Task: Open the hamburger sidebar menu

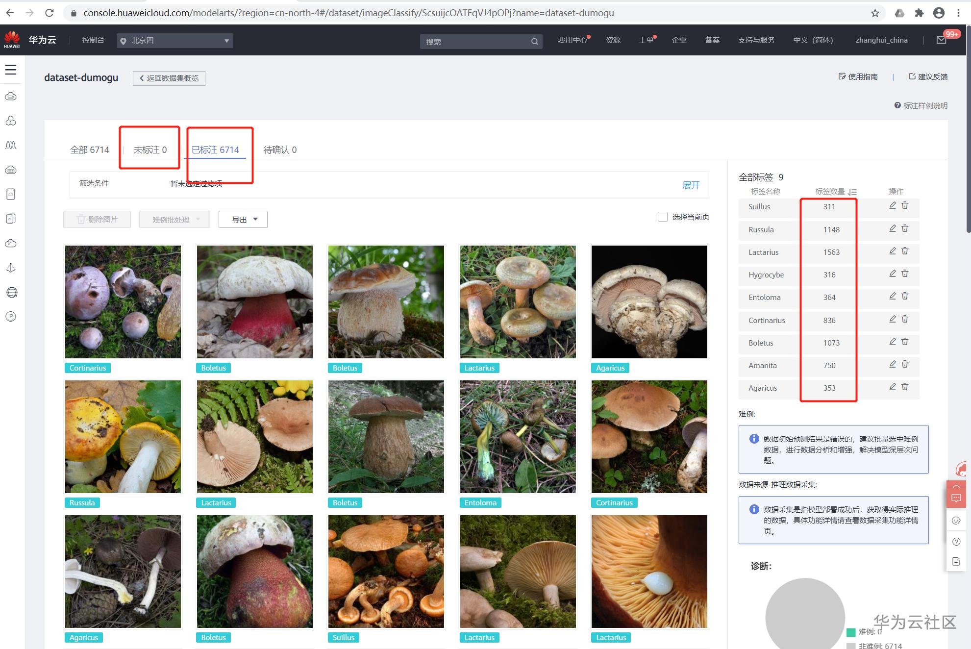Action: (x=11, y=70)
